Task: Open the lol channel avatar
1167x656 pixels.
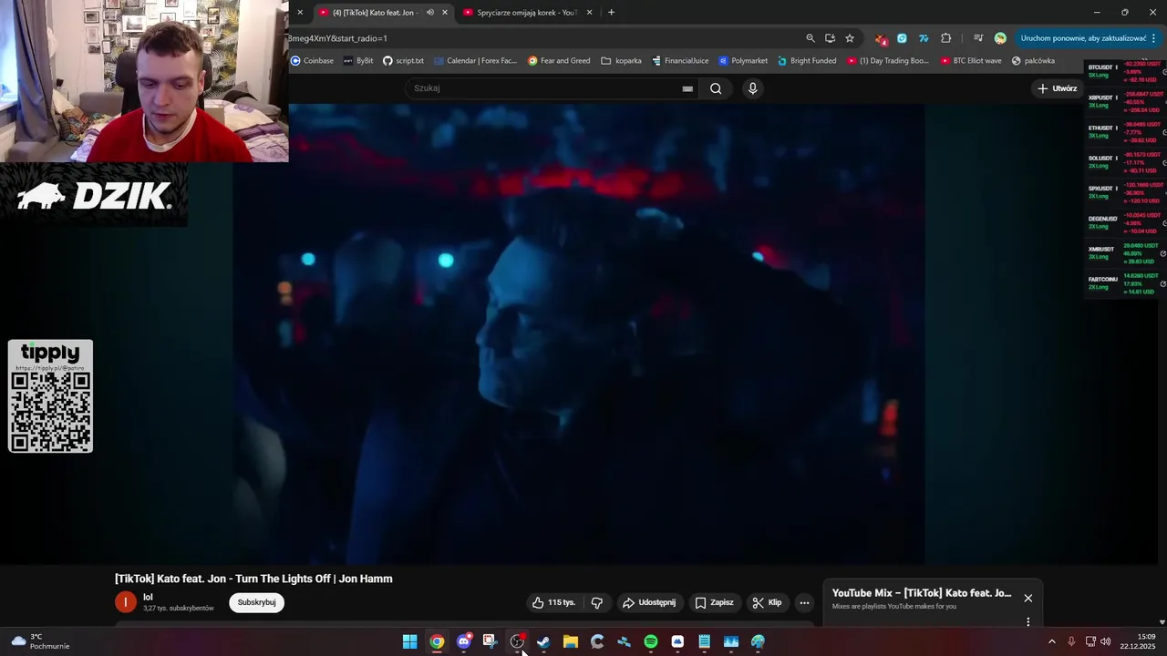Action: point(125,602)
